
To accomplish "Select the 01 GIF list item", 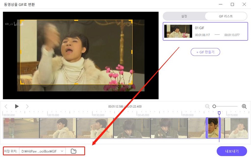I will (x=205, y=31).
